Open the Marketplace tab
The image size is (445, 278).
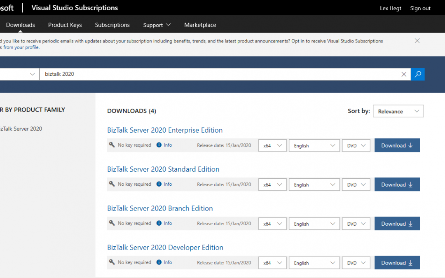tap(200, 25)
